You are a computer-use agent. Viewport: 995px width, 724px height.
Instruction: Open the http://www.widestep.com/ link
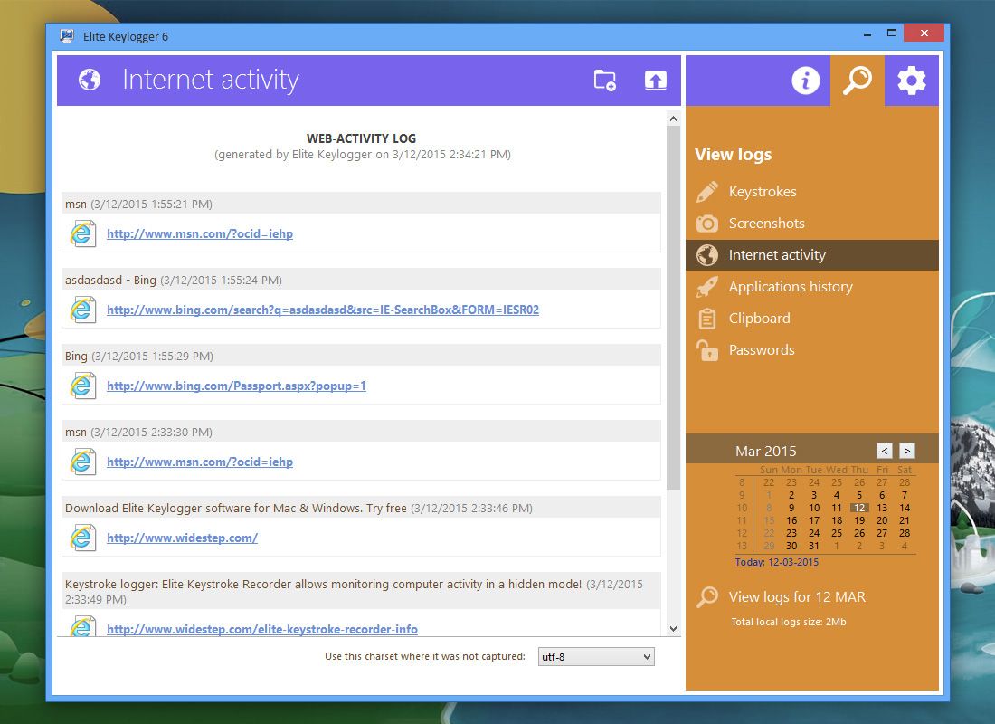[x=182, y=538]
